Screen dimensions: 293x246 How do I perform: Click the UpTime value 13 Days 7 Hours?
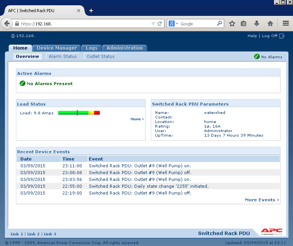pos(234,135)
